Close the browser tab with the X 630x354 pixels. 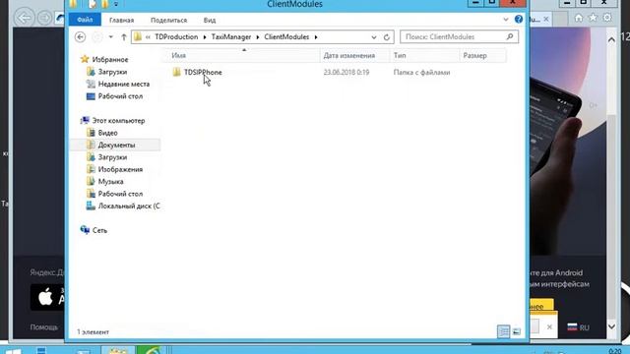546,19
